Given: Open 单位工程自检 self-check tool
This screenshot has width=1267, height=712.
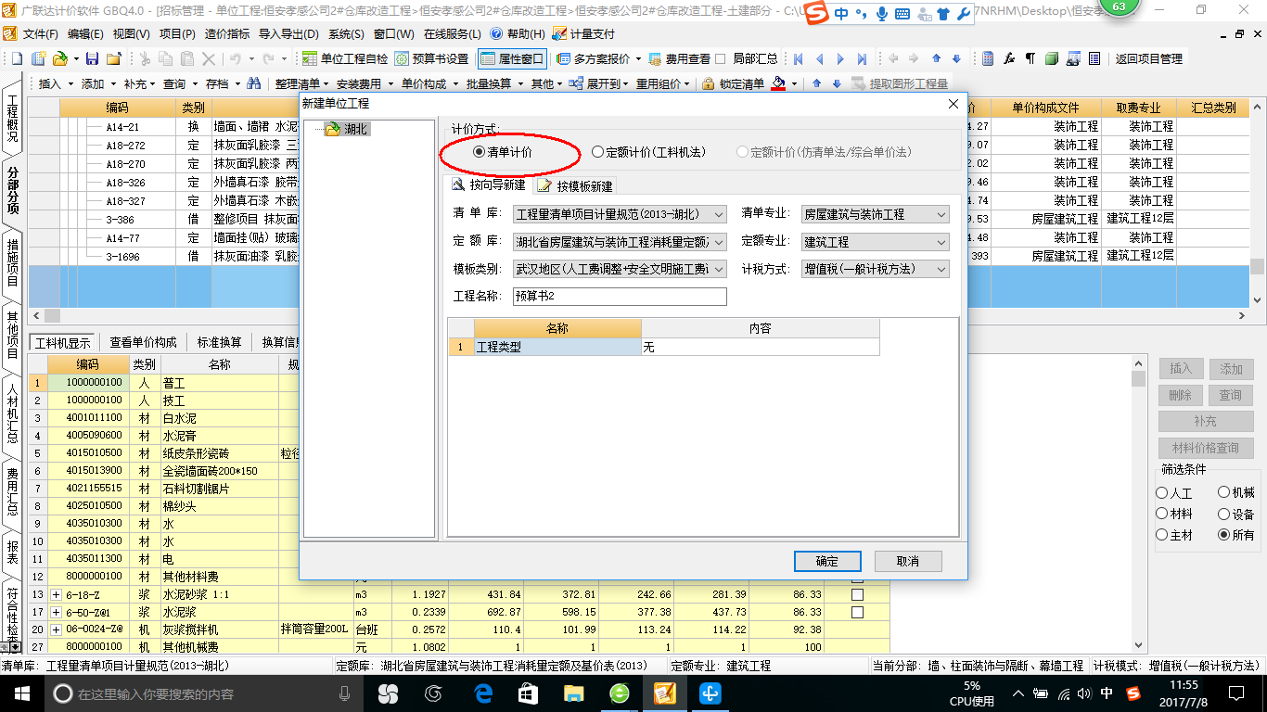Looking at the screenshot, I should pyautogui.click(x=346, y=58).
